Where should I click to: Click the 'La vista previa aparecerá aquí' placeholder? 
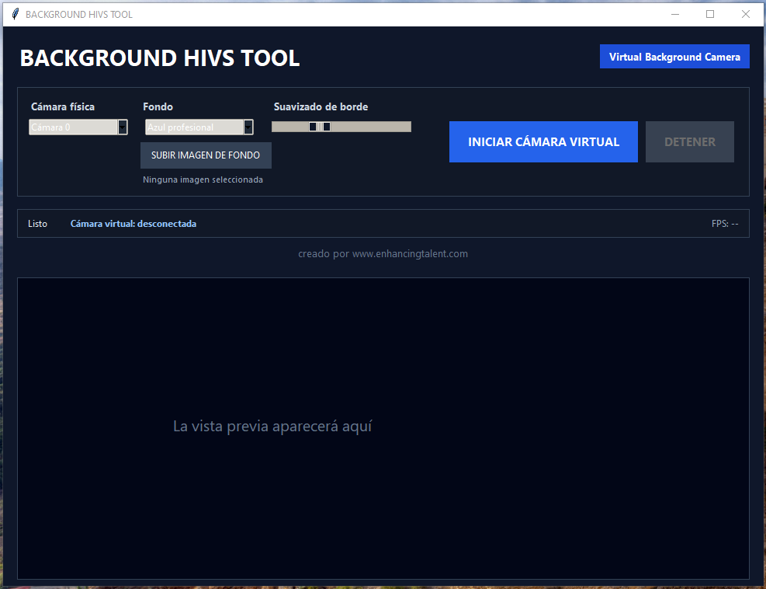[272, 426]
